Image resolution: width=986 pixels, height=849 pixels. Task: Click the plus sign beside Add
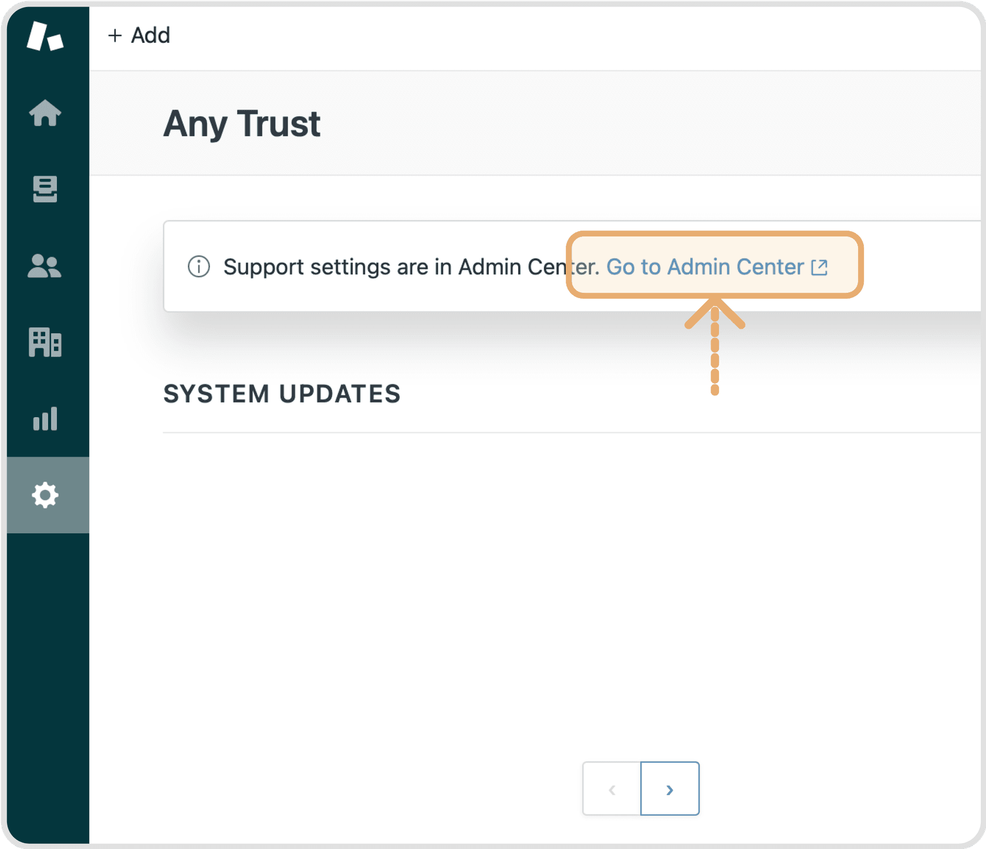pos(115,36)
